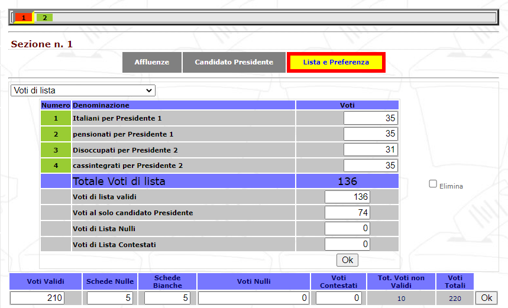Click green number 1 list cell
Viewport: 508px width, 308px height.
point(56,118)
